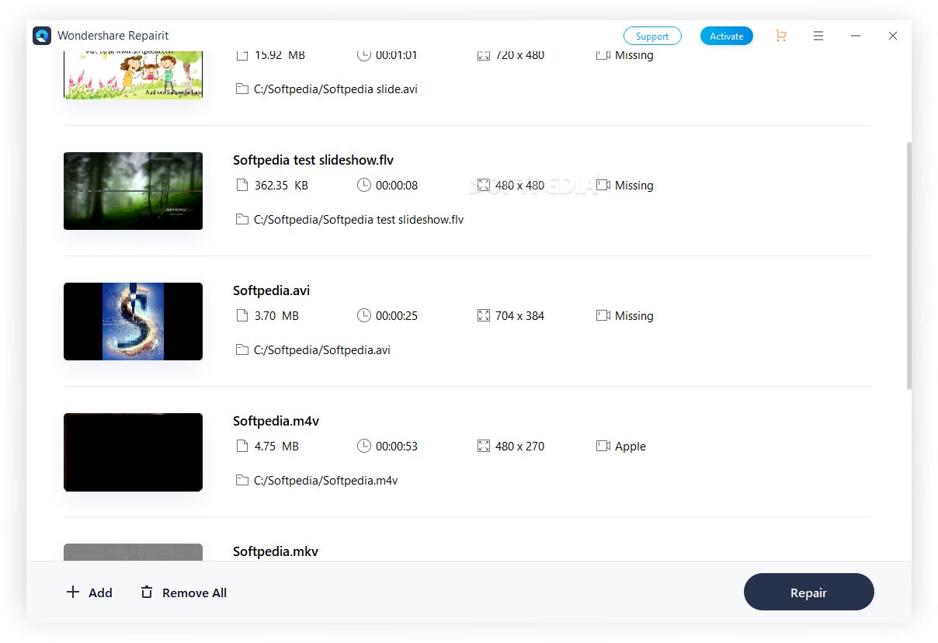938x643 pixels.
Task: Click the vertical scrollbar thumb
Action: click(908, 264)
